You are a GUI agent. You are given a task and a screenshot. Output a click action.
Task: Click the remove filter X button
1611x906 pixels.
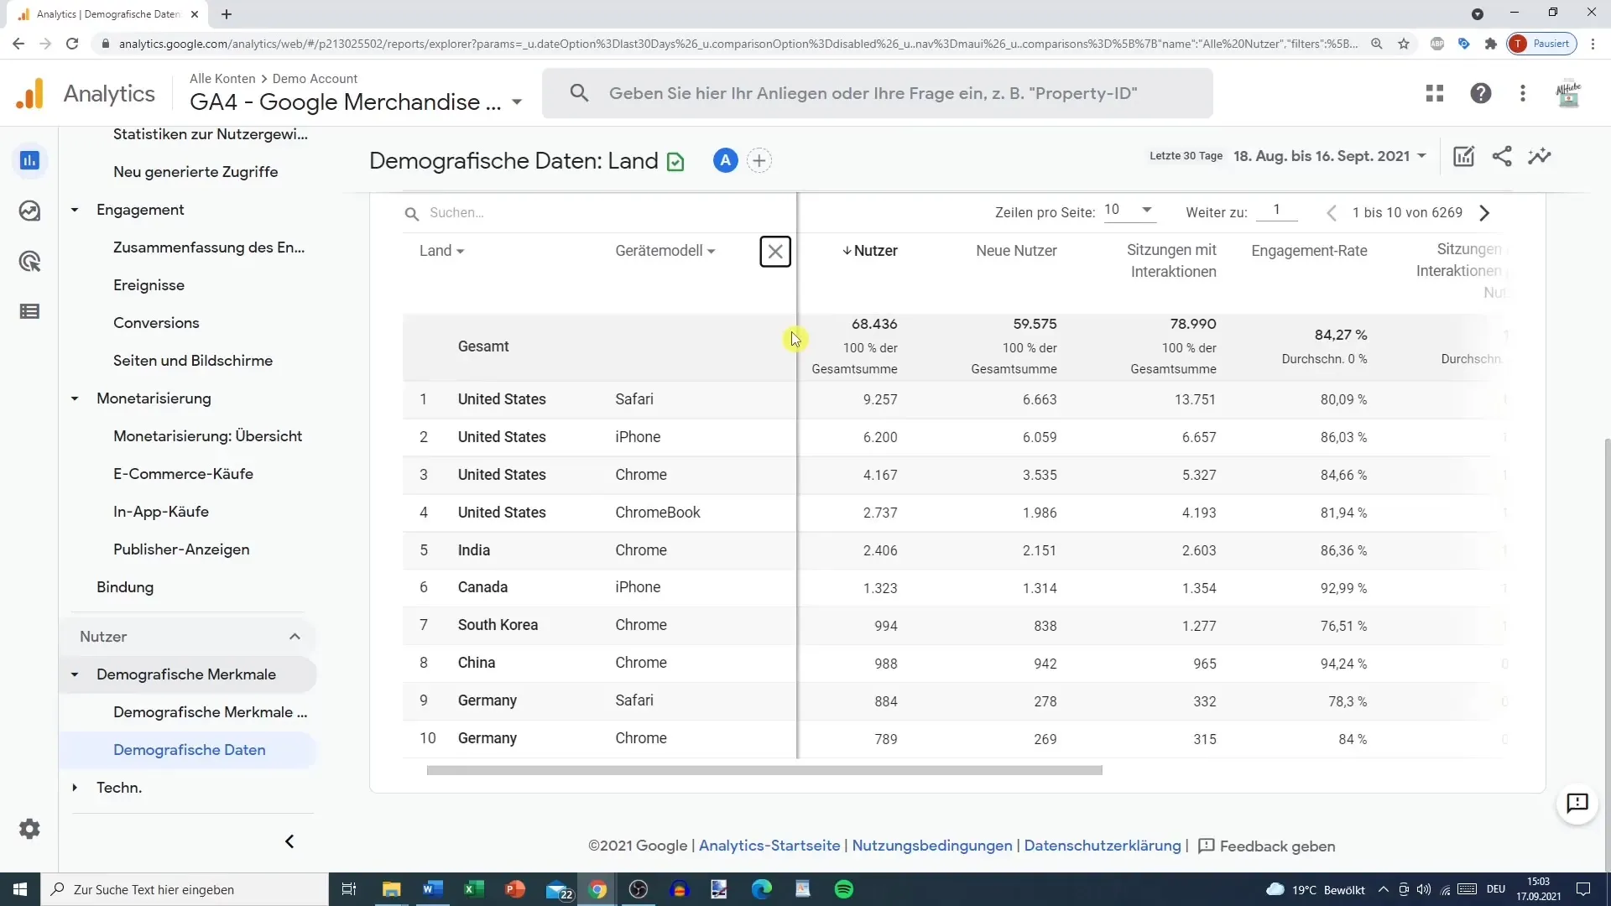pos(775,251)
